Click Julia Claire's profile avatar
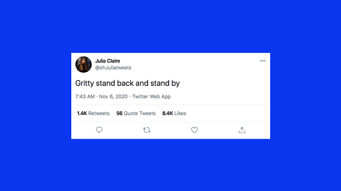This screenshot has height=191, width=341. tap(84, 65)
